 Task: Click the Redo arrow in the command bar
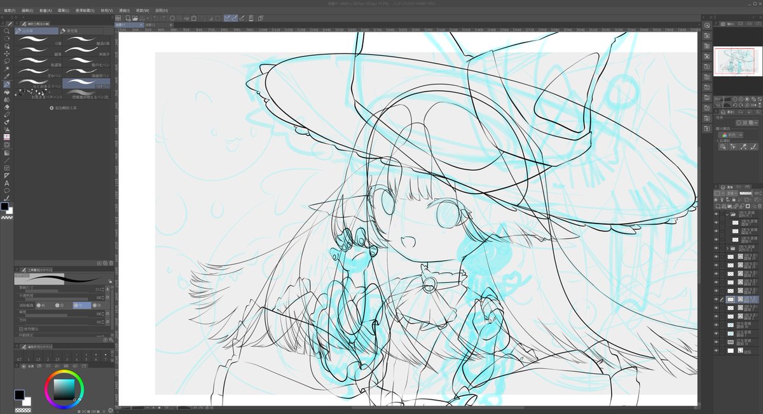(x=163, y=20)
